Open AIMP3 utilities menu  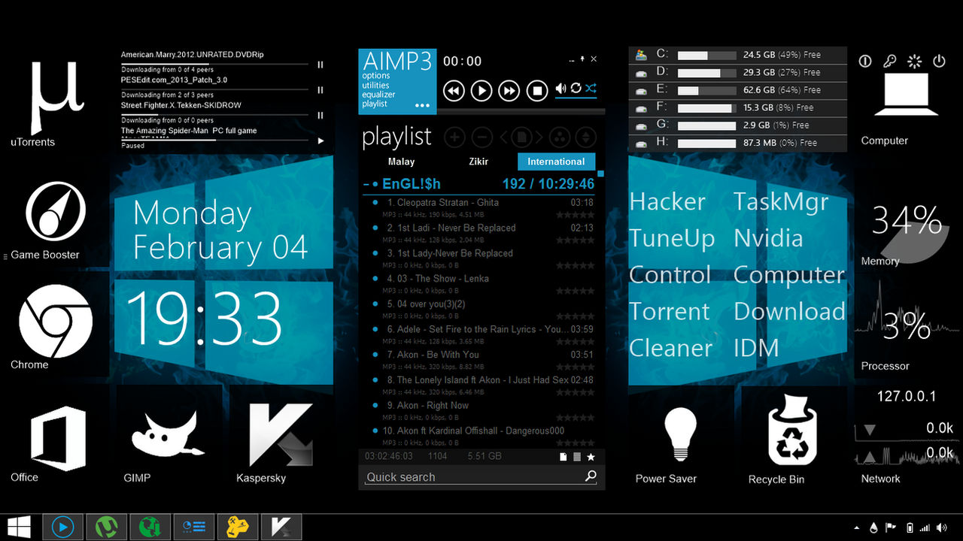coord(376,86)
